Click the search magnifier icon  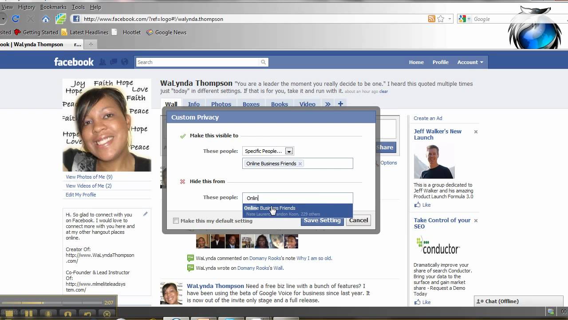tap(263, 62)
